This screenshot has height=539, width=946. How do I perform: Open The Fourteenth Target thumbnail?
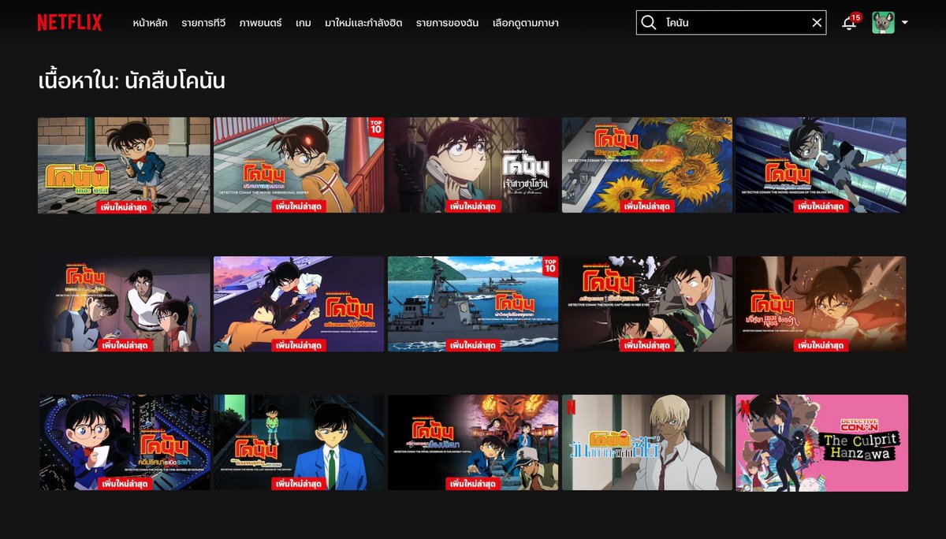pyautogui.click(x=299, y=304)
